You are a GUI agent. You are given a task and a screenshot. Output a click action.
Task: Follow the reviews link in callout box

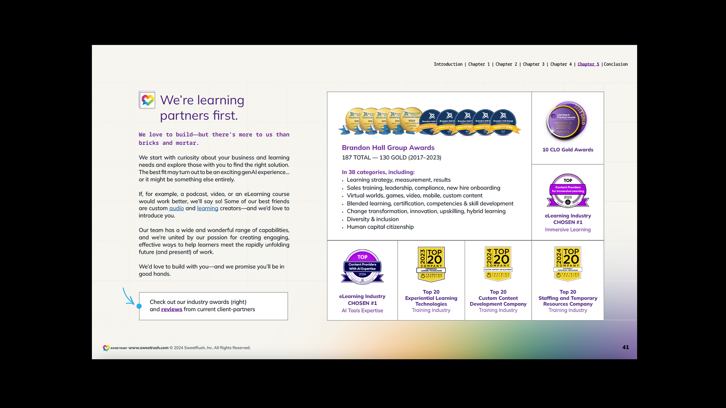point(171,309)
